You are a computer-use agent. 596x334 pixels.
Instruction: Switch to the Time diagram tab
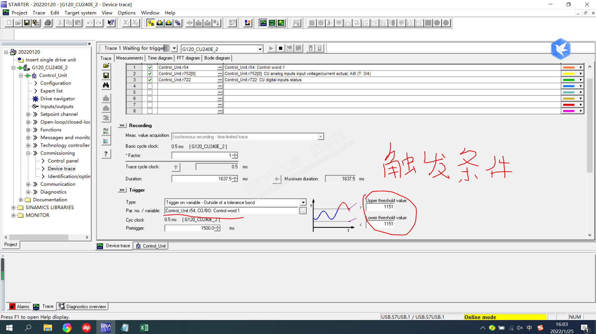pyautogui.click(x=160, y=58)
